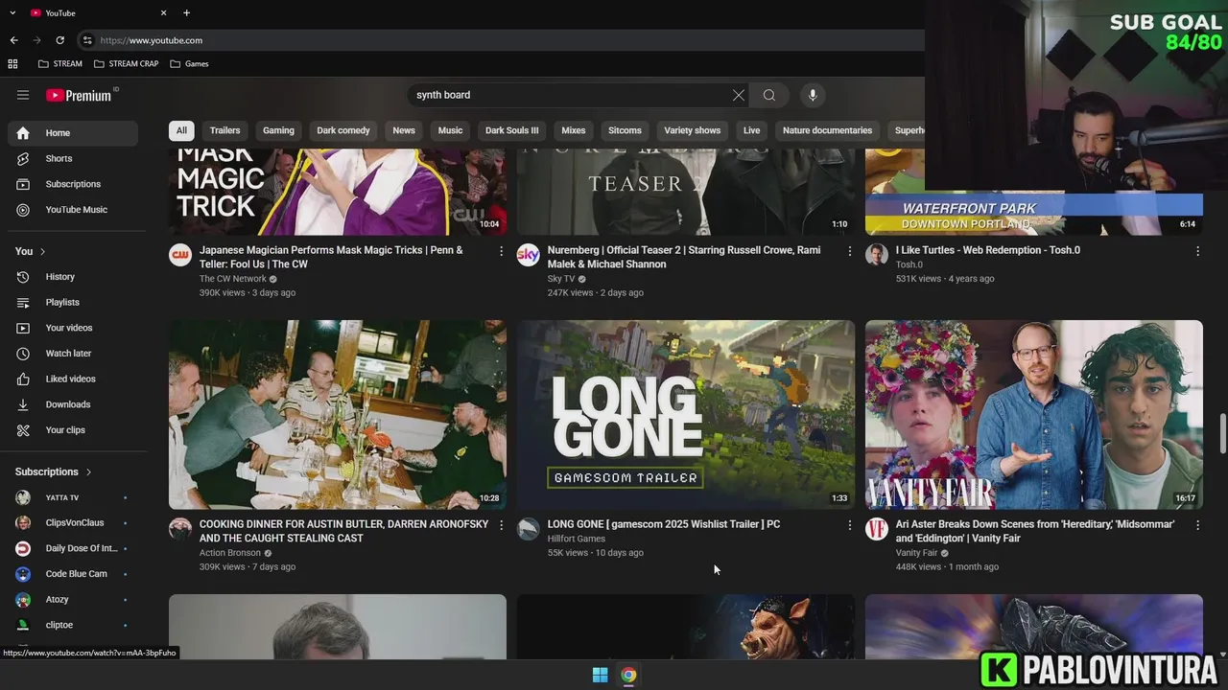Open watch History in sidebar
The height and width of the screenshot is (690, 1228).
click(x=73, y=277)
